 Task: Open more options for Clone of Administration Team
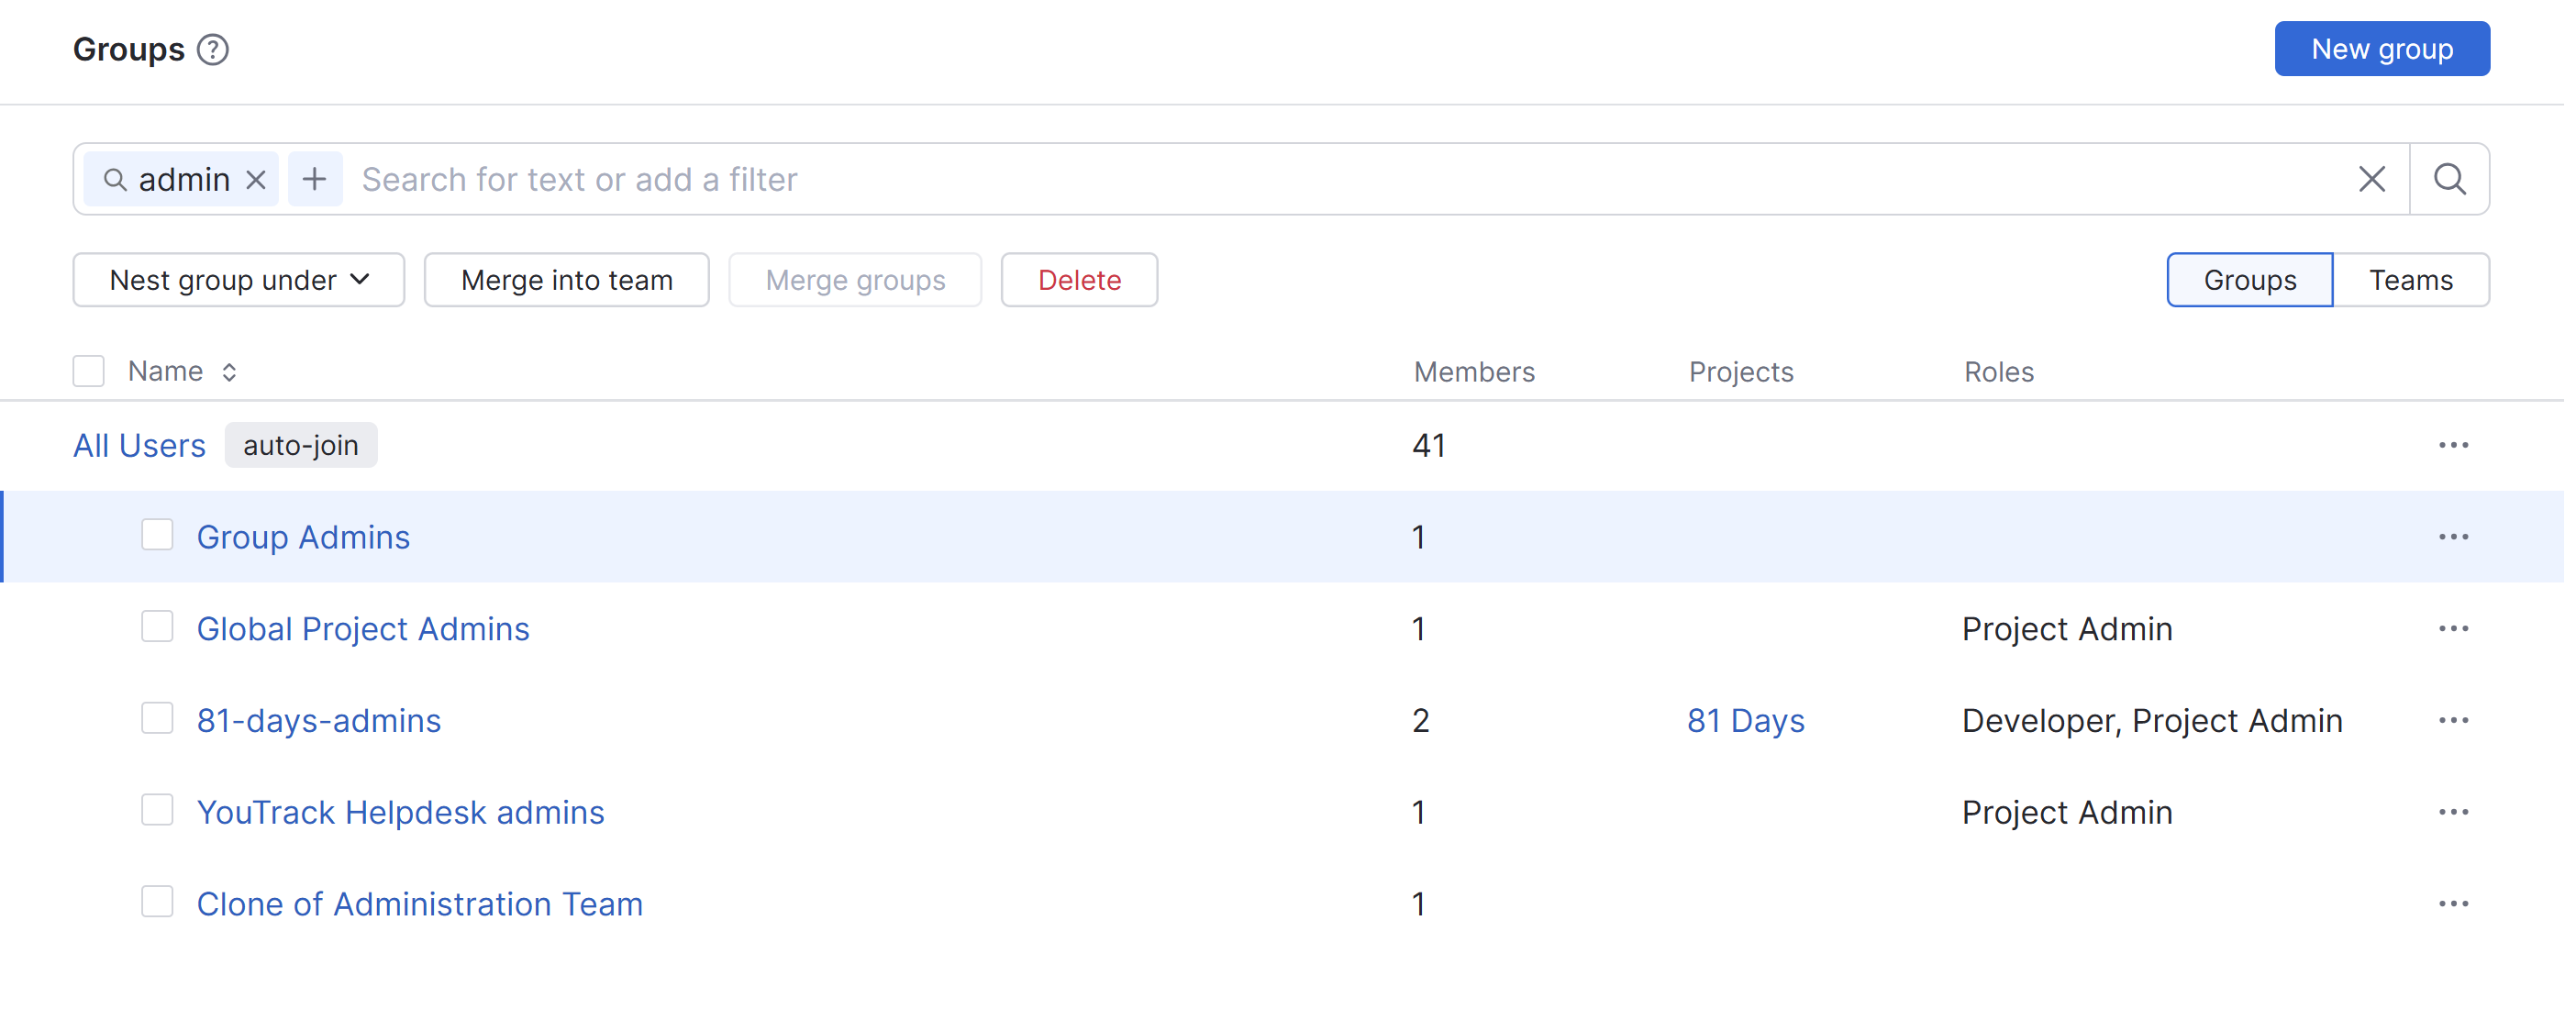2452,903
